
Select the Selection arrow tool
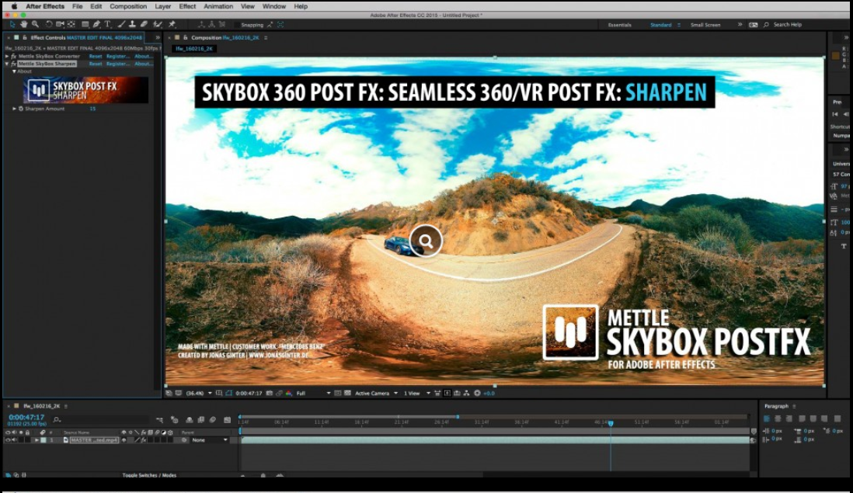click(x=12, y=25)
